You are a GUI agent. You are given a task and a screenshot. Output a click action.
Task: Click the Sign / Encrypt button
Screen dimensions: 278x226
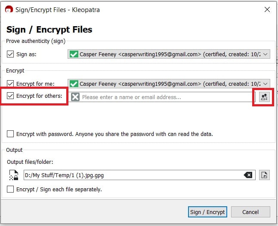[x=207, y=212]
